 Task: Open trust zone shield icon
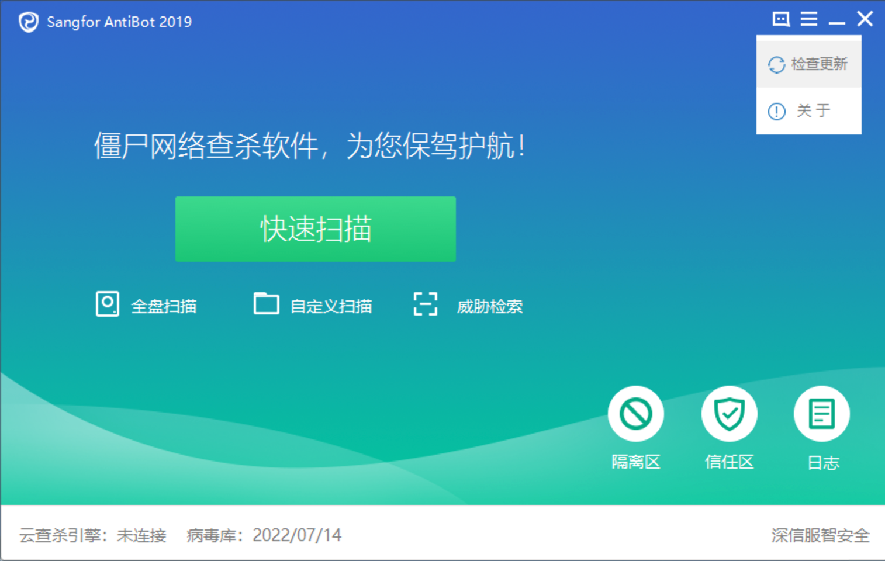click(729, 414)
